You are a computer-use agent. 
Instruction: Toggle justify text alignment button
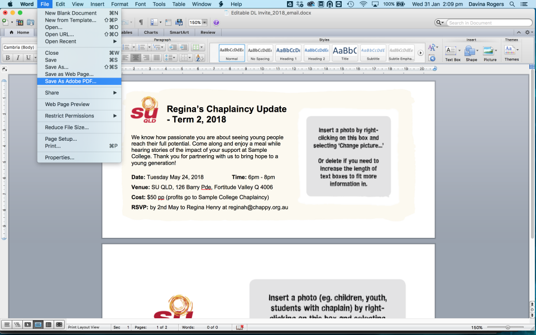tap(157, 58)
